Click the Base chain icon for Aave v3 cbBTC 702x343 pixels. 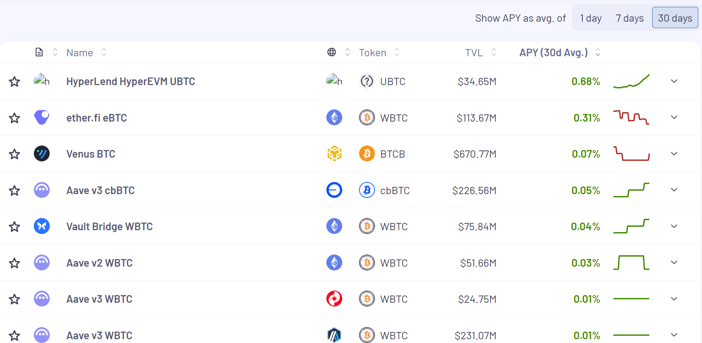334,190
